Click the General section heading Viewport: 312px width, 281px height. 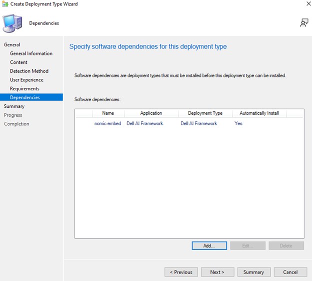coord(12,45)
